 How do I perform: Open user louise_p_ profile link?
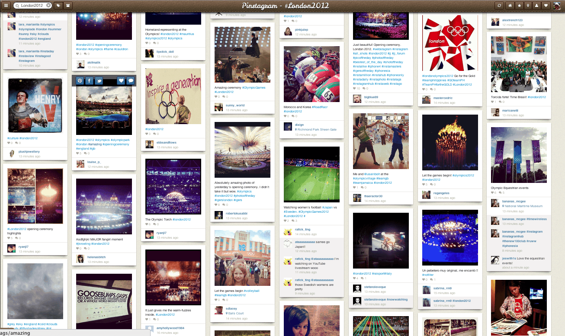click(94, 162)
